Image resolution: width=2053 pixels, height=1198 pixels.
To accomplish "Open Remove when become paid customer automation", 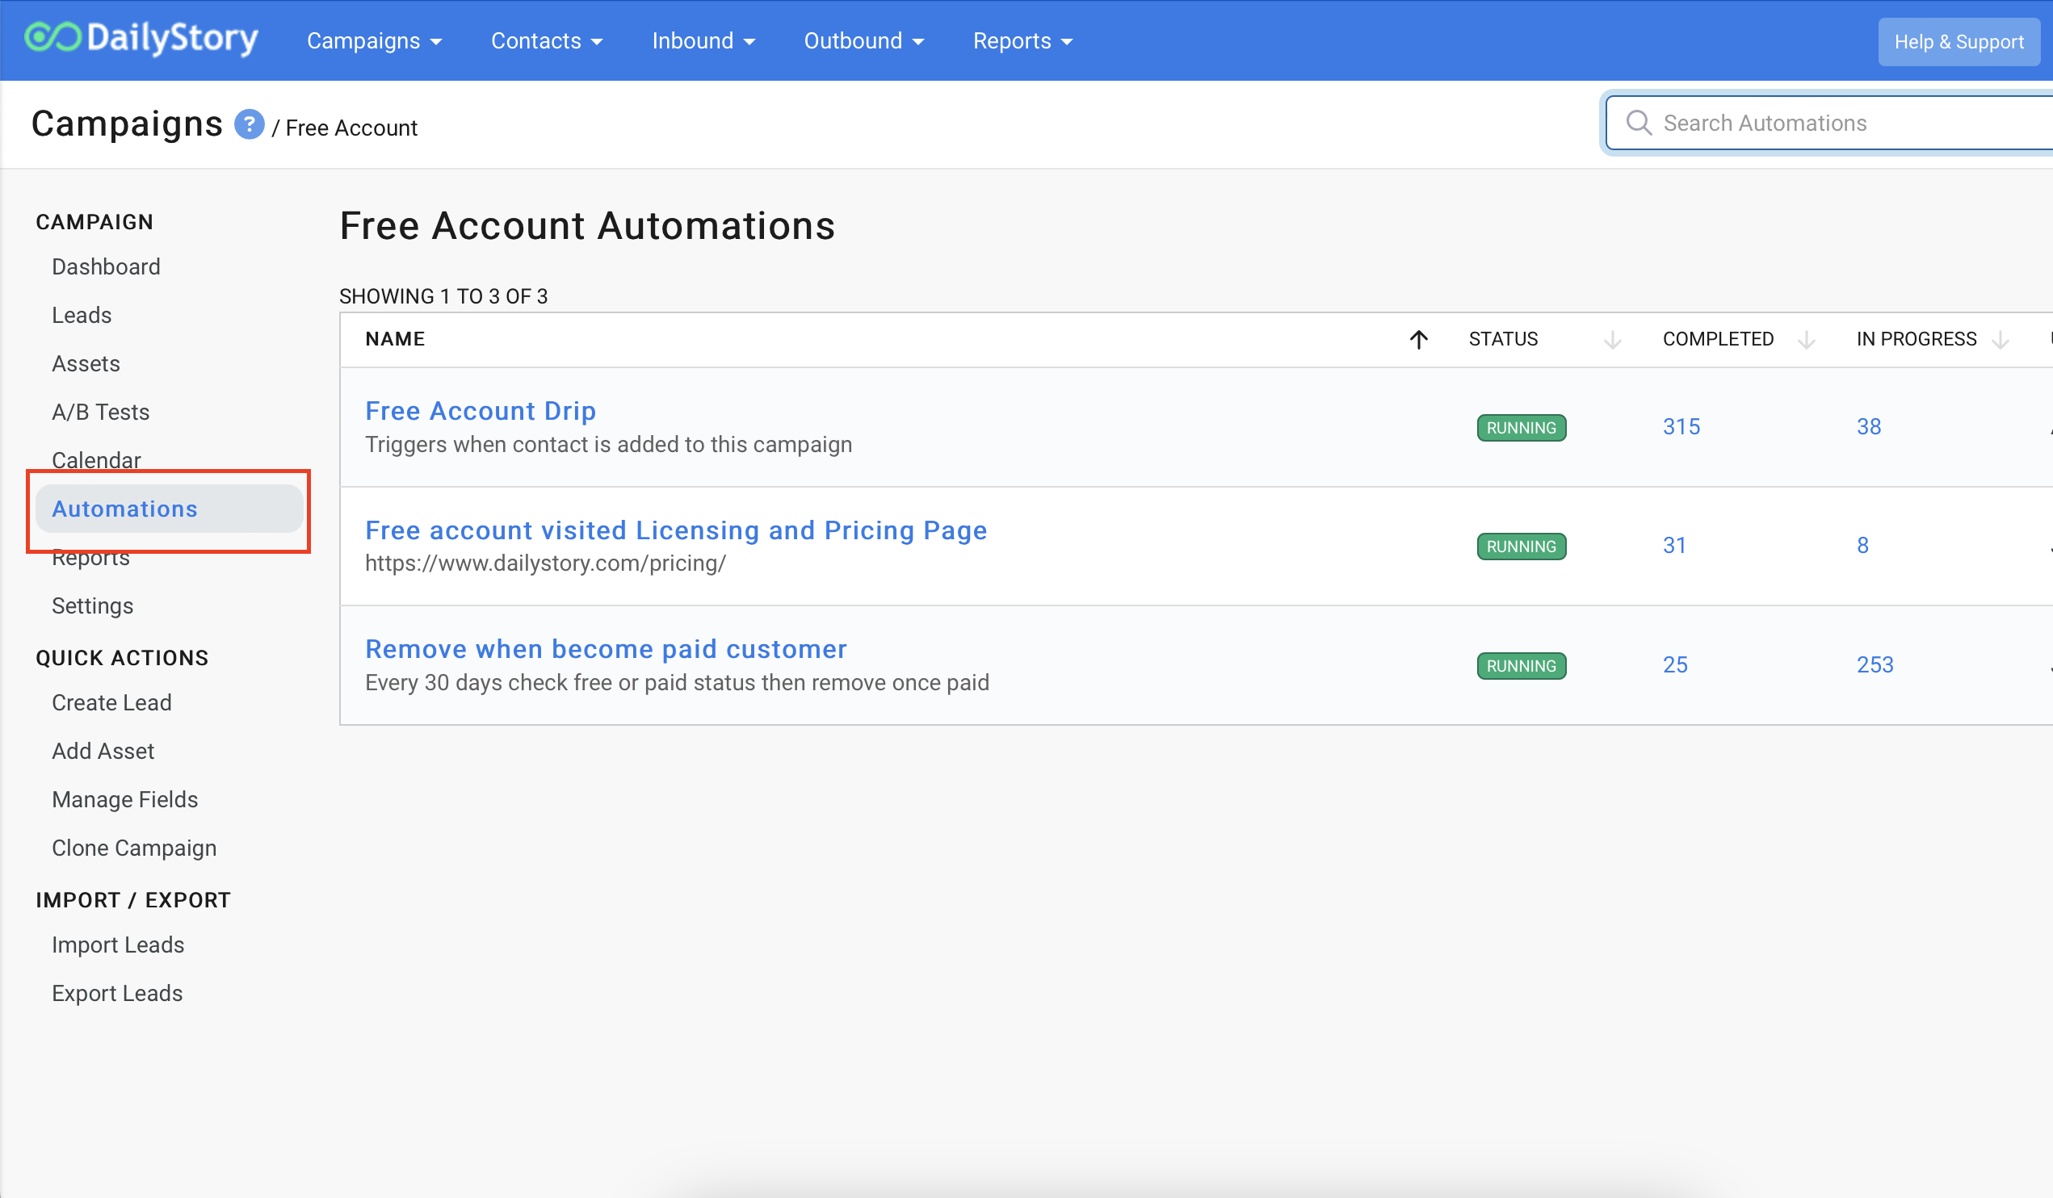I will click(x=605, y=649).
